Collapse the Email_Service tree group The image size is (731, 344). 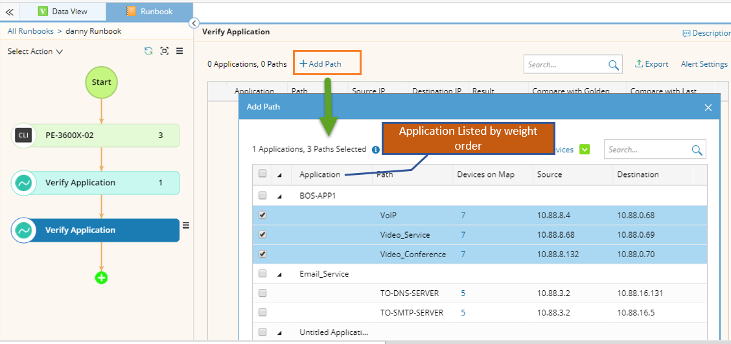click(280, 274)
